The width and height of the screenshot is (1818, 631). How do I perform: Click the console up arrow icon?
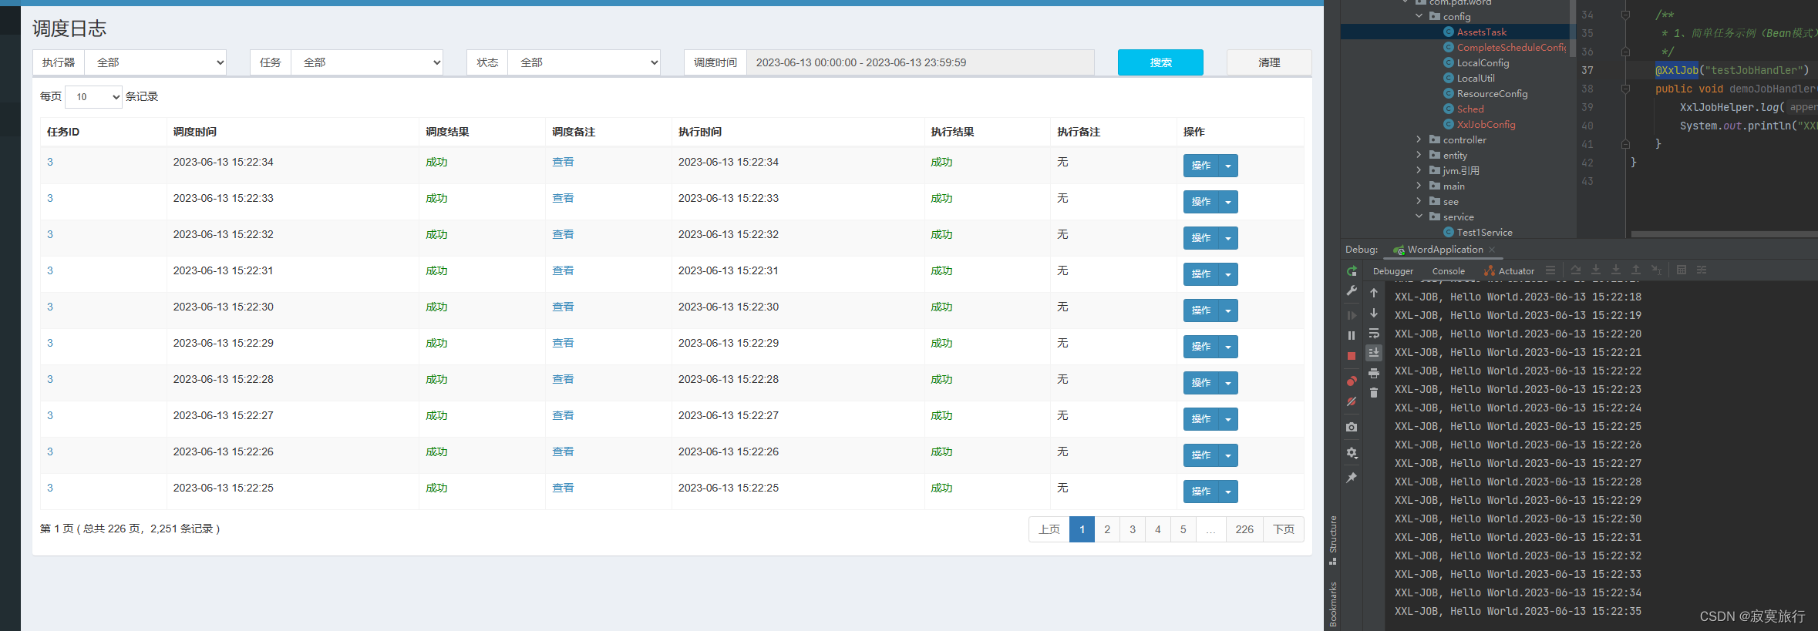(1374, 293)
